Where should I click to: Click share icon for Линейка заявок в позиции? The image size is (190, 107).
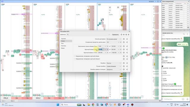(x=127, y=70)
